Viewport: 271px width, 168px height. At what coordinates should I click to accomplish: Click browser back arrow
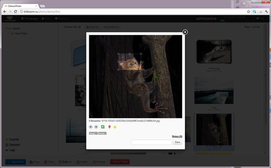(x=5, y=11)
